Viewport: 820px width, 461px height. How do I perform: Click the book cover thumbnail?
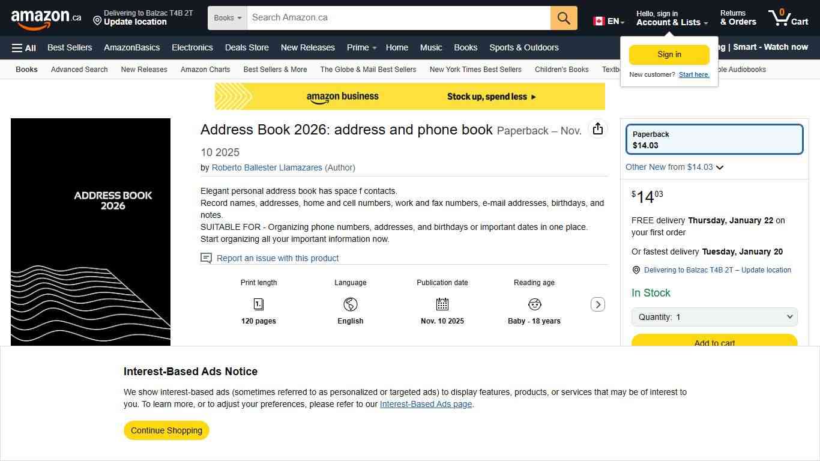(x=90, y=231)
